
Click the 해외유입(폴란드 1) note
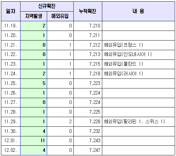point(123,64)
